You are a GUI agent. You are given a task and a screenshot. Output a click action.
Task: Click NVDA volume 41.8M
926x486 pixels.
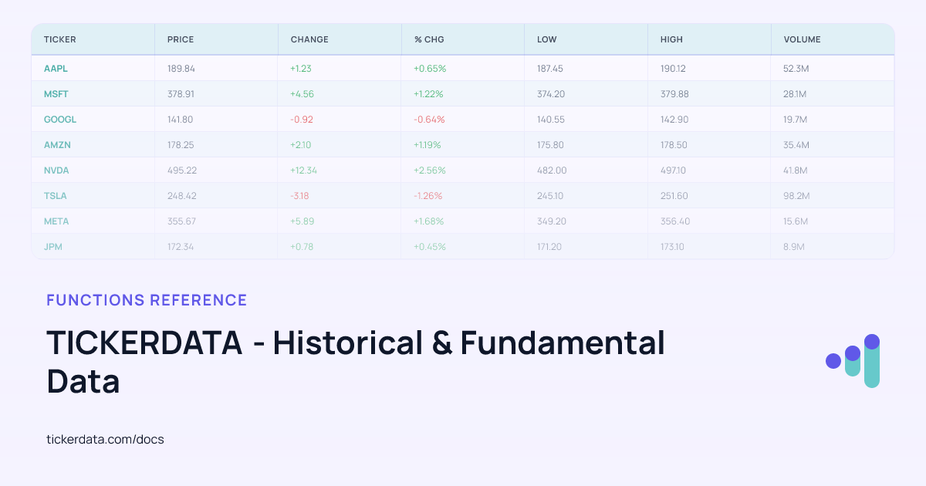click(x=796, y=170)
